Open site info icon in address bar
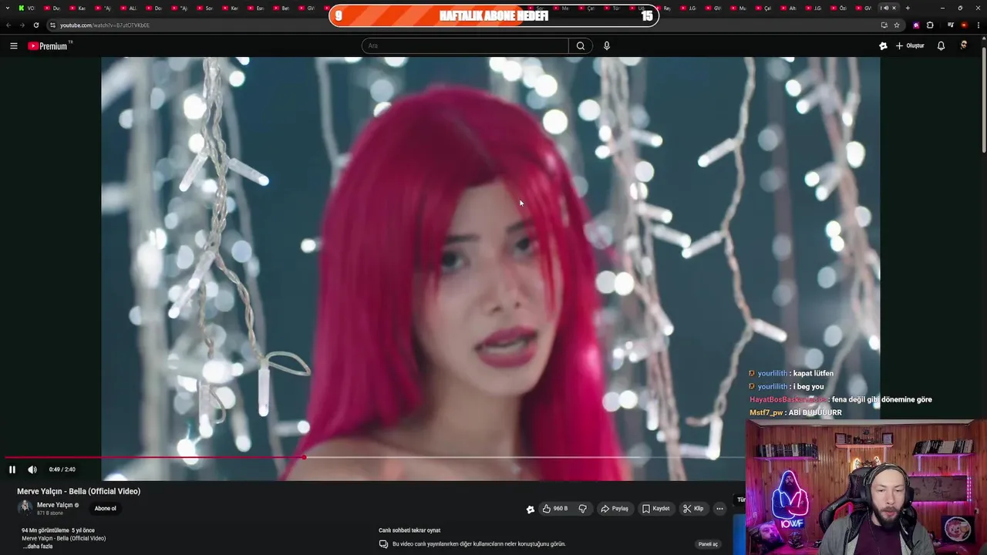This screenshot has width=987, height=555. [x=52, y=25]
